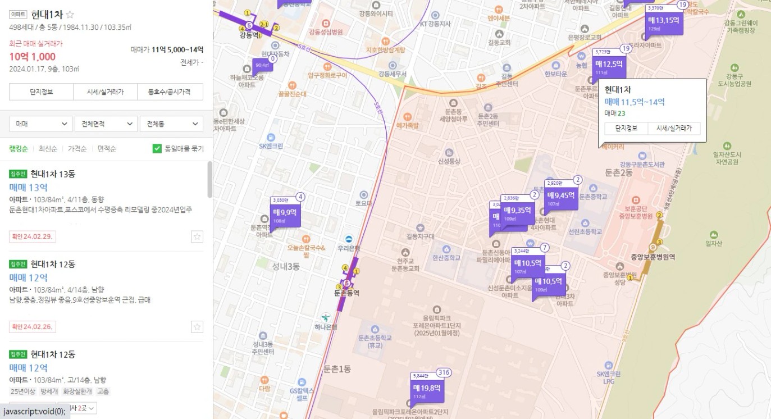
Task: Click the listing panel vertical scrollbar
Action: pos(210,180)
